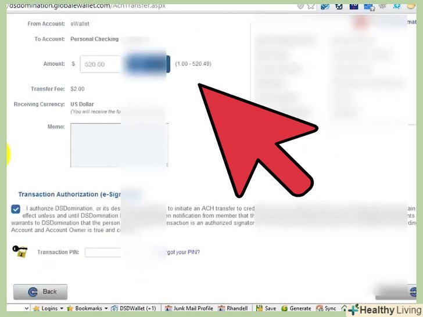Click the Generate toolbar button
Viewport: 423px width, 317px height.
point(296,308)
